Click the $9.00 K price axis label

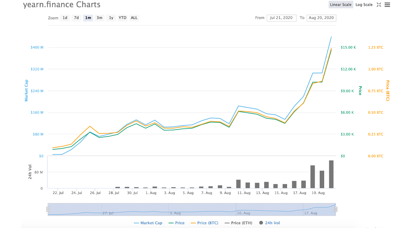click(347, 91)
